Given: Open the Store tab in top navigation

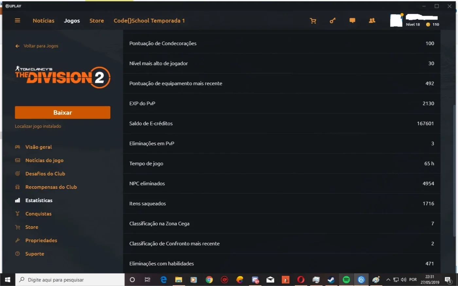Looking at the screenshot, I should coord(97,21).
